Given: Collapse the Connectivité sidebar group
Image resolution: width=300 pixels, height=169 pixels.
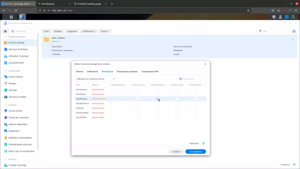Looking at the screenshot, I should click(x=6, y=71).
